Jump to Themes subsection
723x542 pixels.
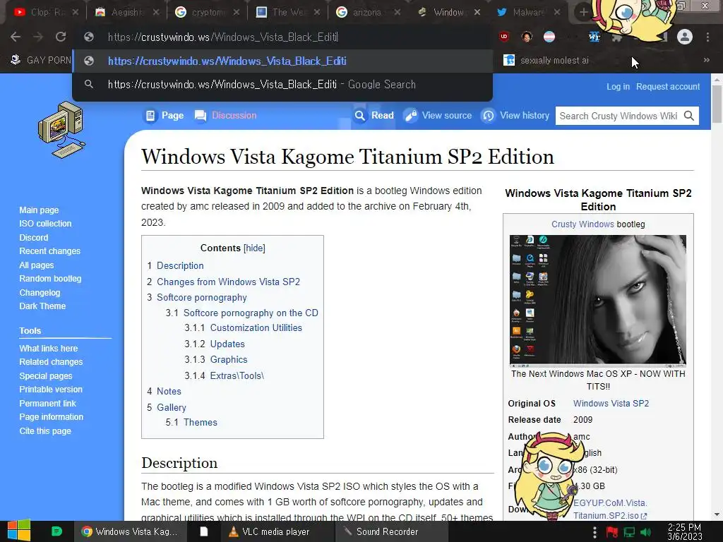200,422
